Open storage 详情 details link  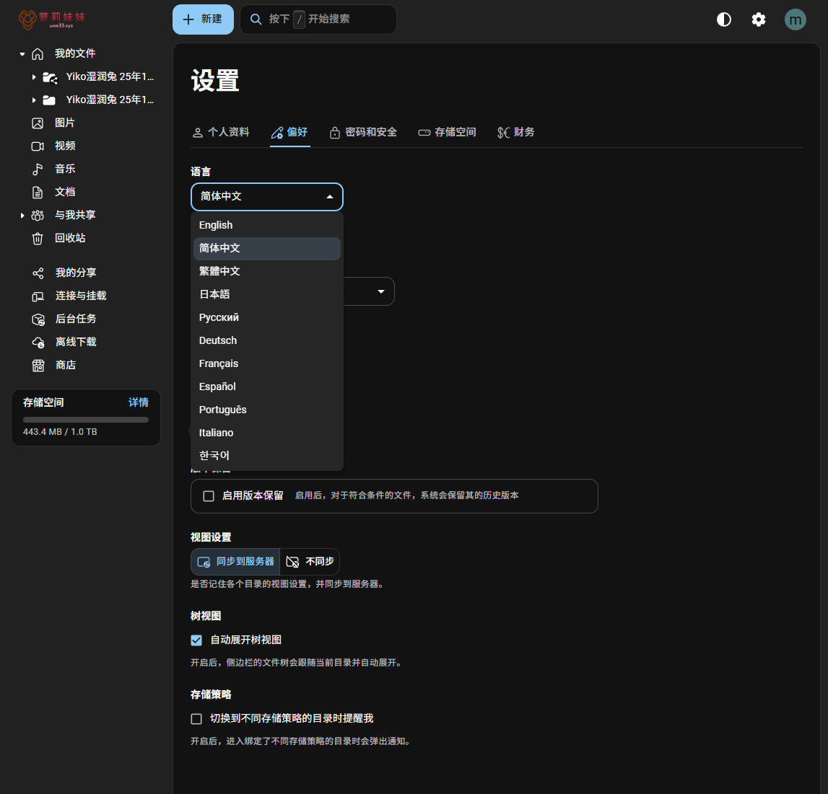click(139, 402)
